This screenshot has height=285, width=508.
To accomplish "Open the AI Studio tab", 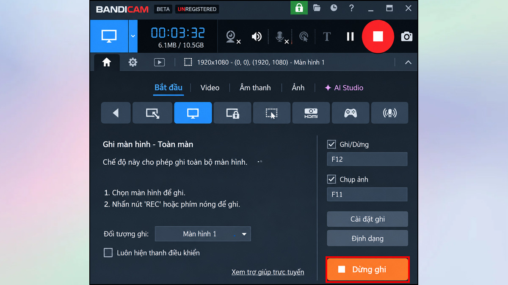I will 344,88.
